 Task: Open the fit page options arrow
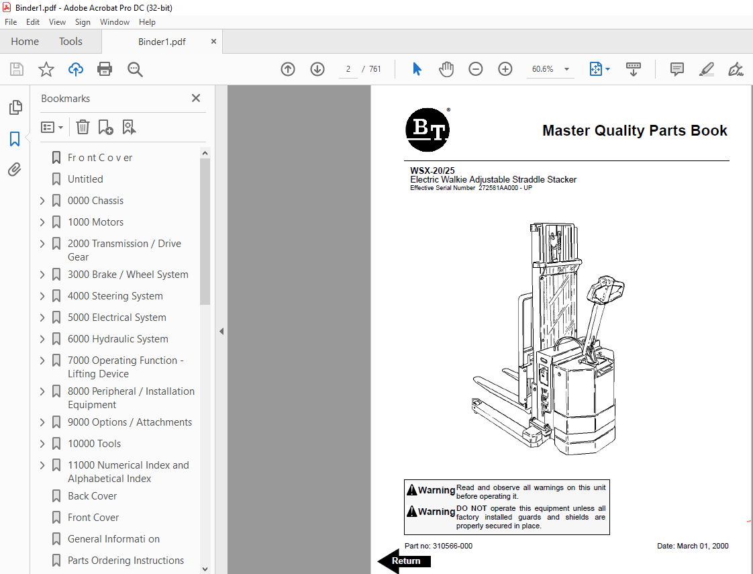click(607, 69)
